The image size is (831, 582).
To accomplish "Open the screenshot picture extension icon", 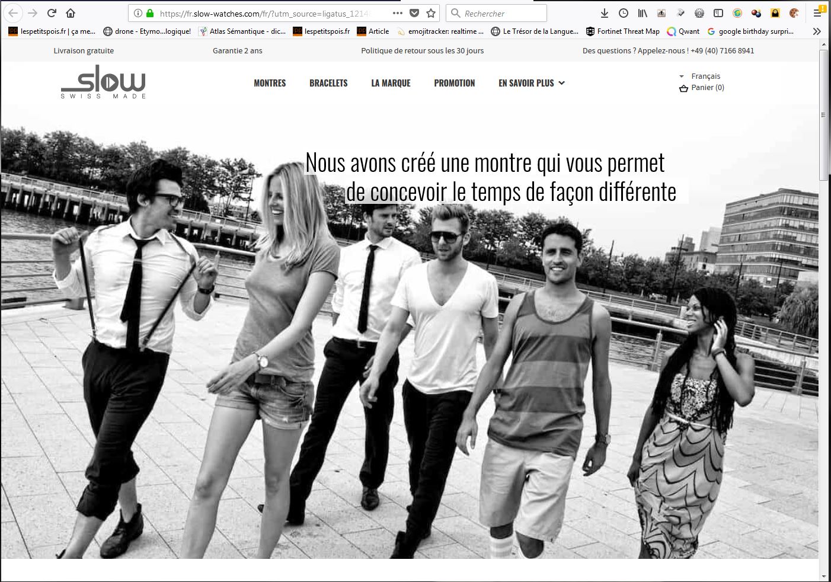I will click(x=661, y=13).
